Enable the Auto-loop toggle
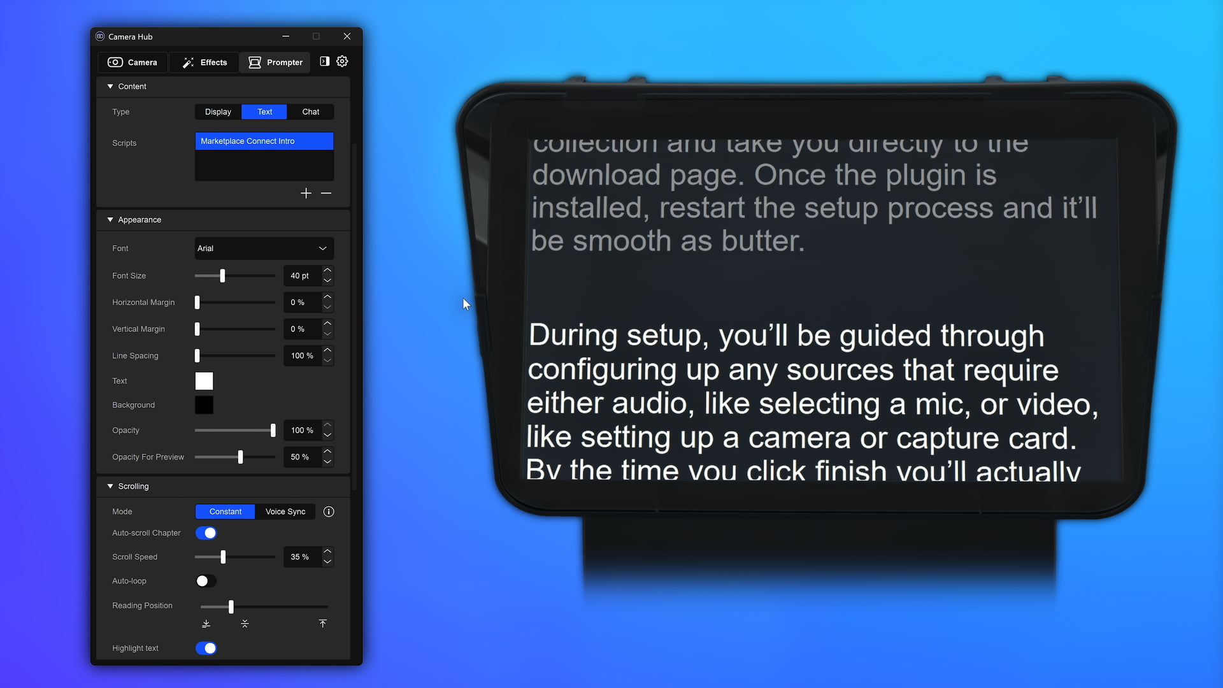This screenshot has width=1223, height=688. point(206,581)
